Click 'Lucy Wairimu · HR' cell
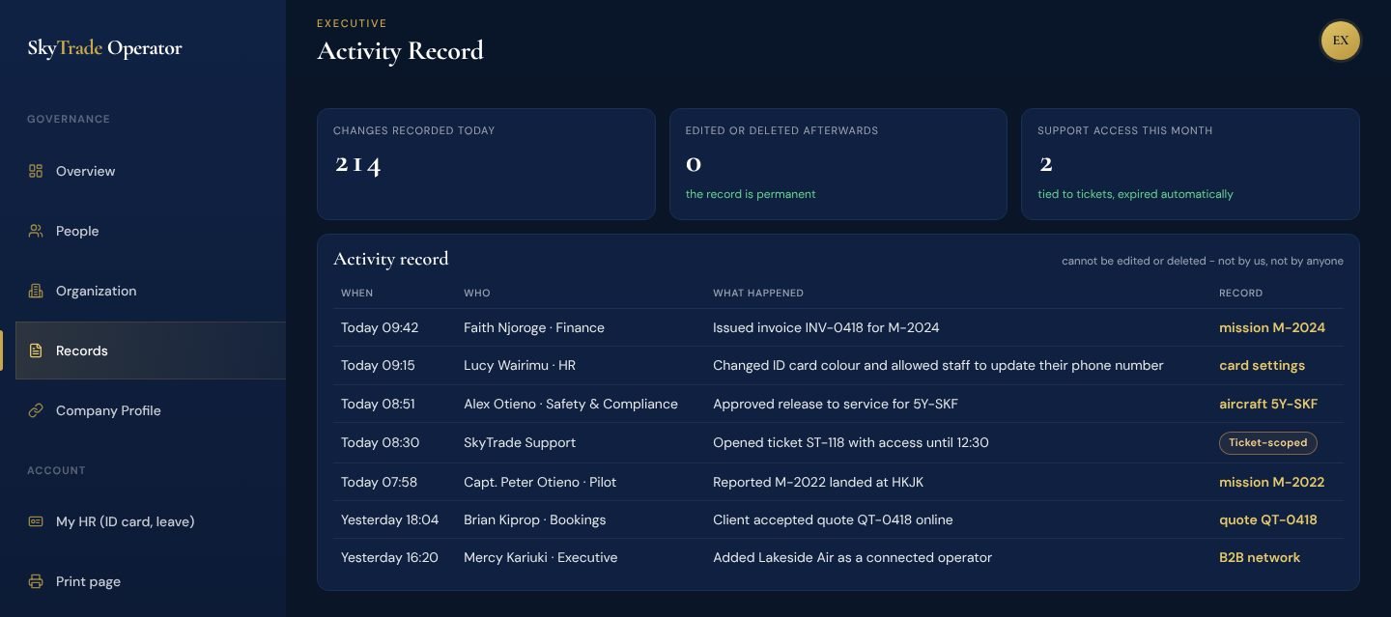 tap(520, 365)
